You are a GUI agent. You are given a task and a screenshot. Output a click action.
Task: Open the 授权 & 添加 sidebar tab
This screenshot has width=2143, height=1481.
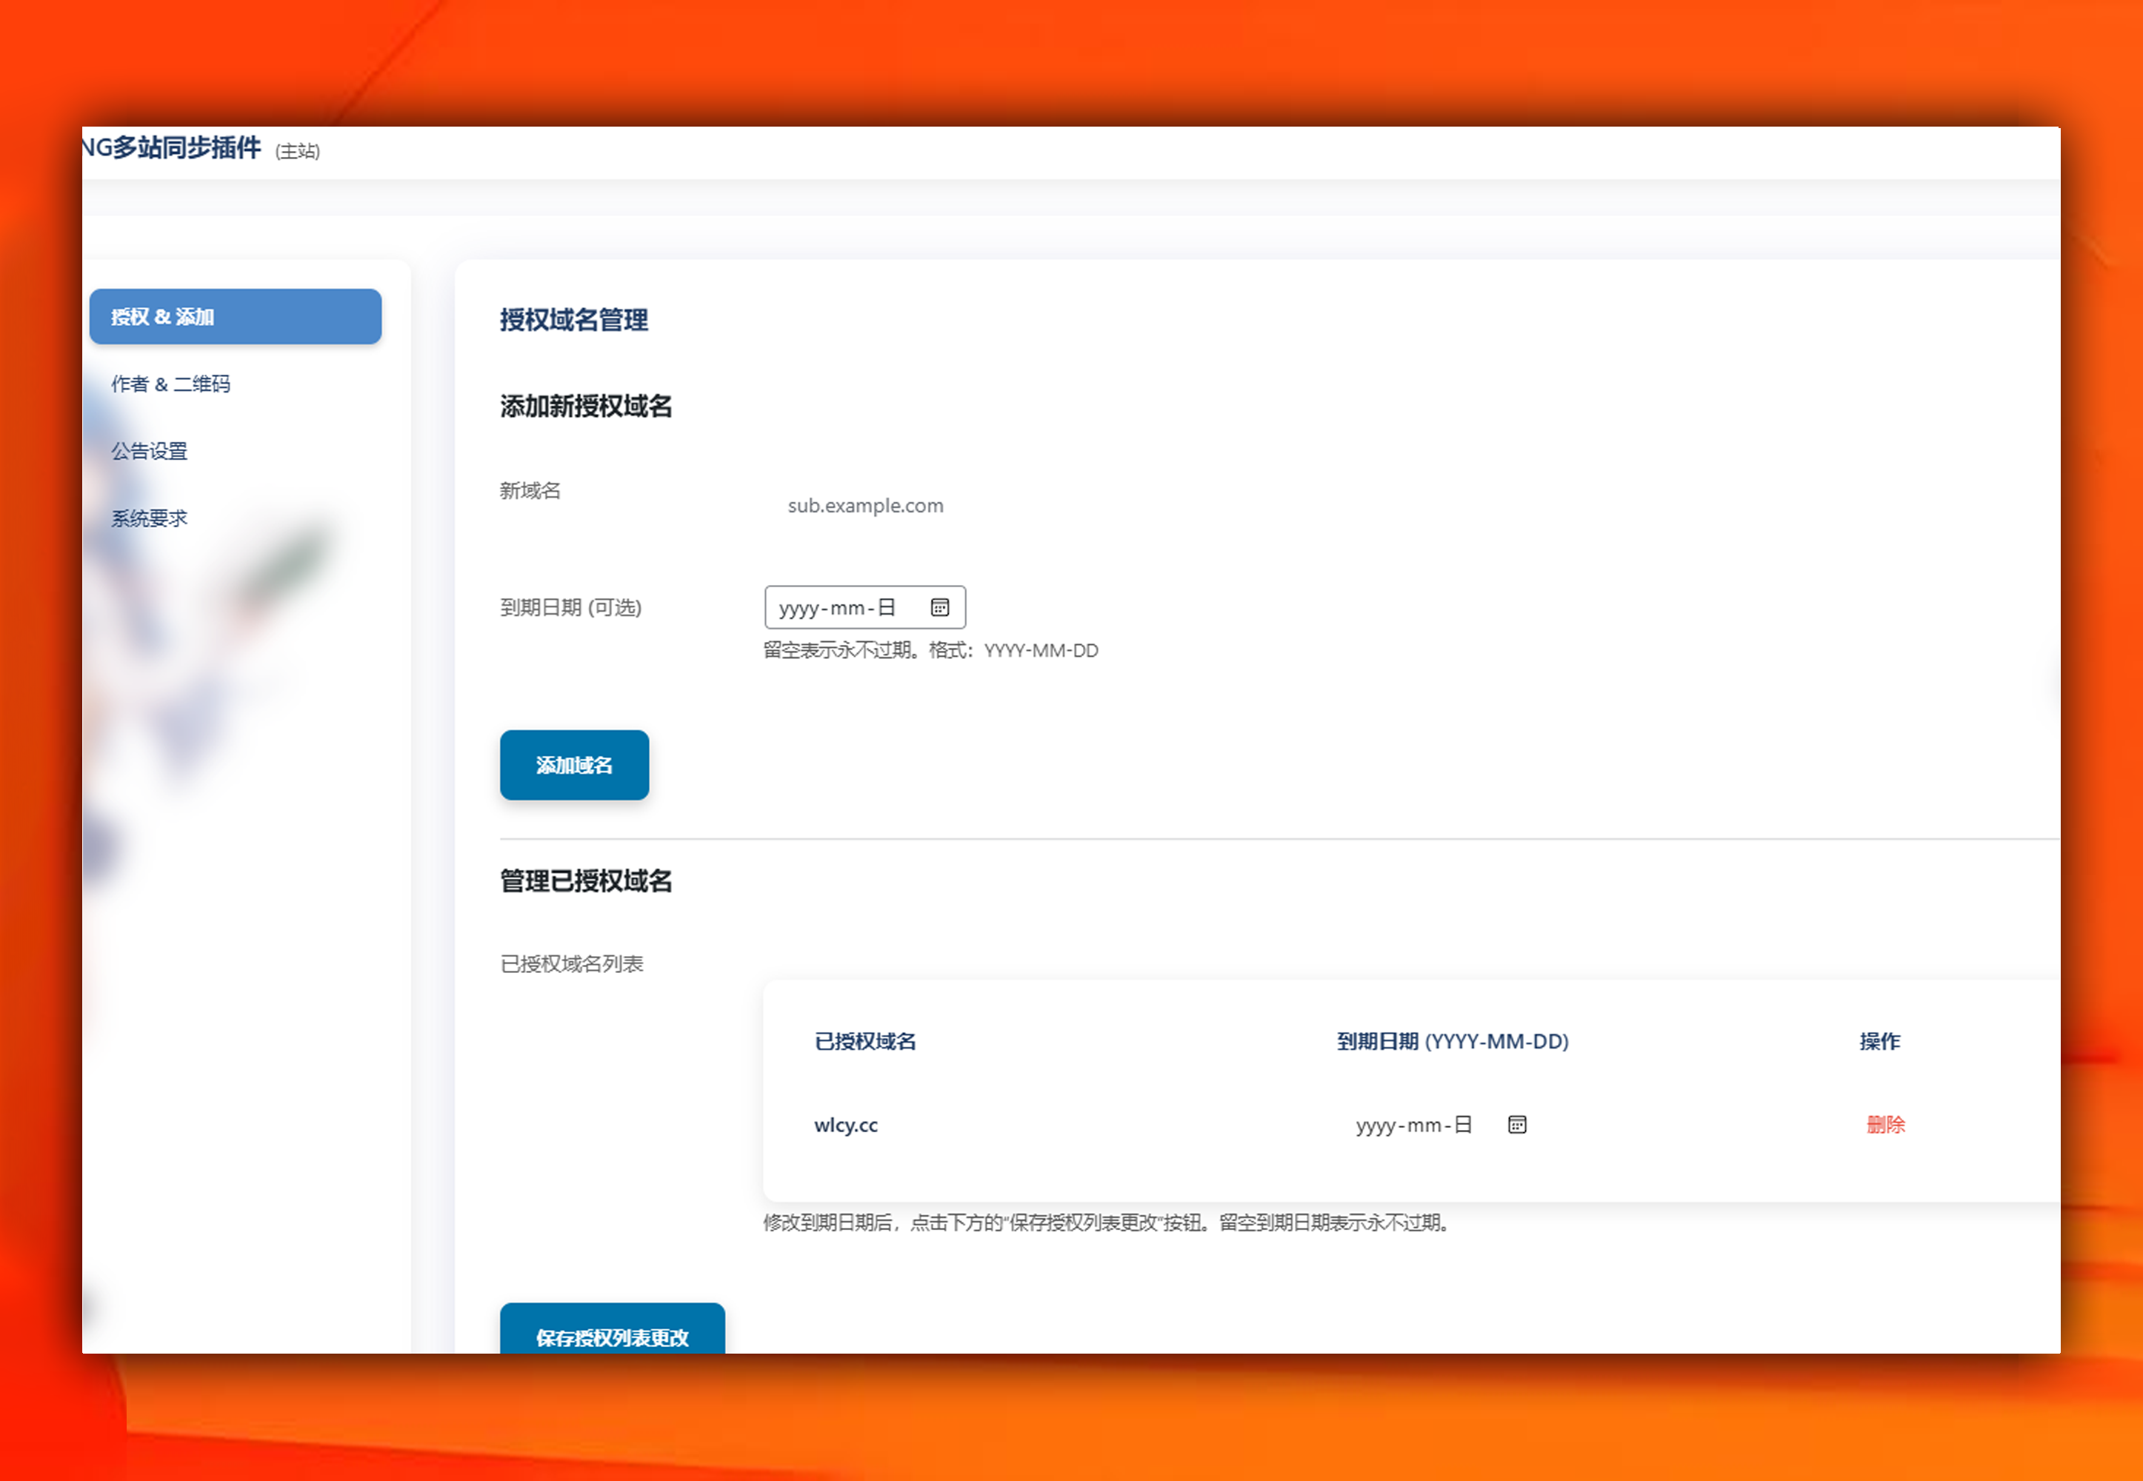click(235, 316)
